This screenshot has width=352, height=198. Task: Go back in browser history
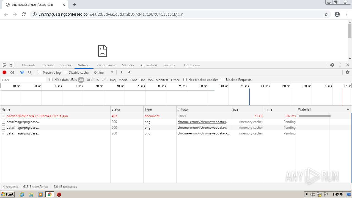tap(6, 14)
